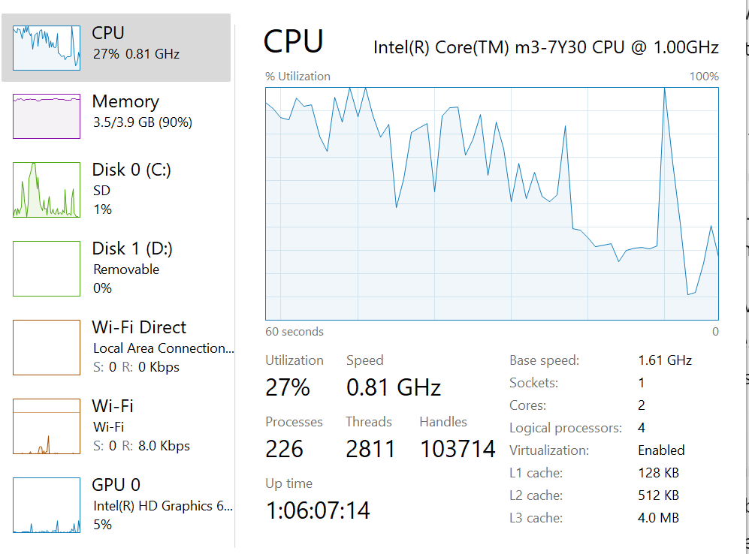
Task: Open the Memory usage thumbnail graph
Action: pos(46,116)
